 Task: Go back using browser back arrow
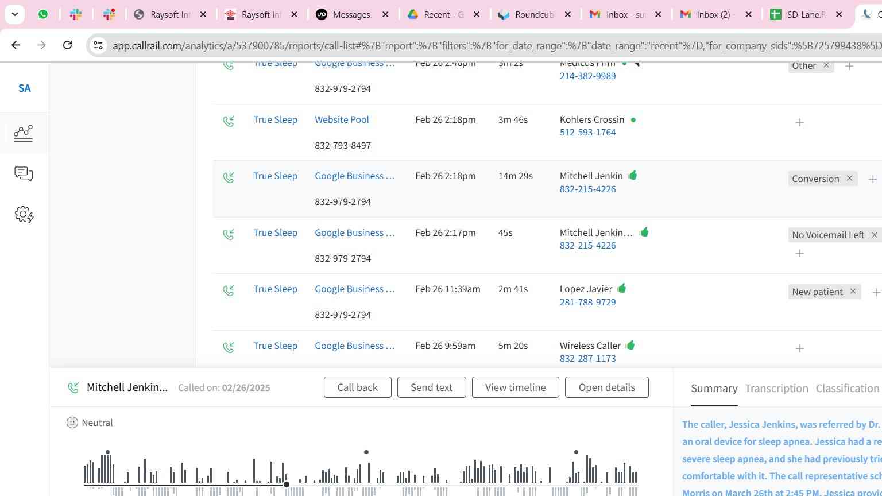point(16,45)
